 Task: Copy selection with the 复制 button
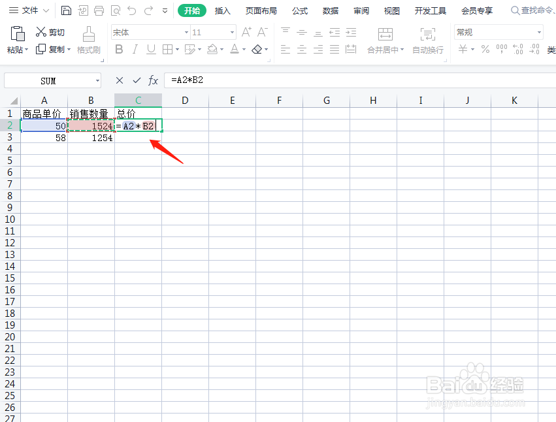50,49
